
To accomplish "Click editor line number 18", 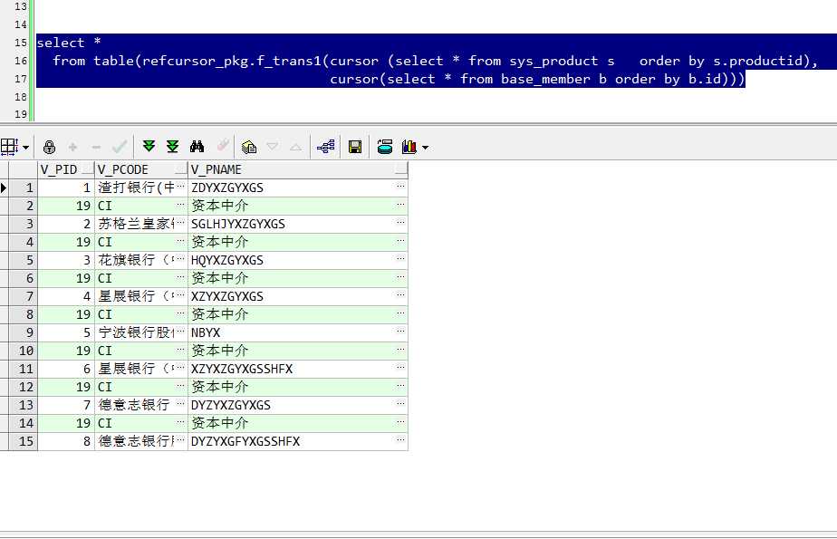I will (x=21, y=97).
